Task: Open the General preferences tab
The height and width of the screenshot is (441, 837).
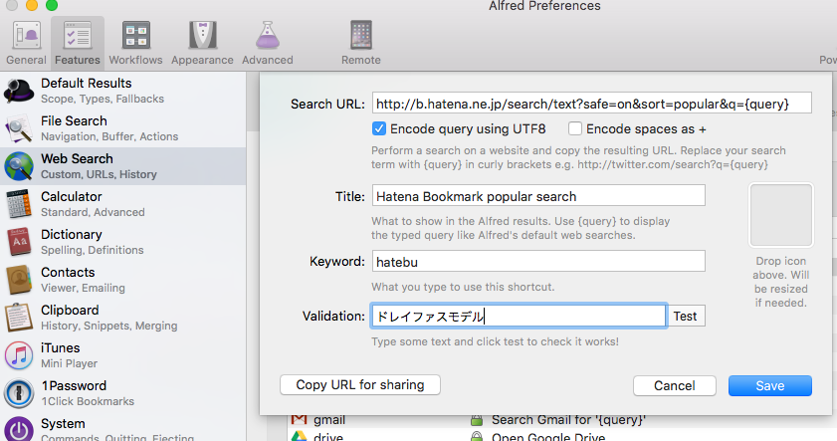Action: coord(26,43)
